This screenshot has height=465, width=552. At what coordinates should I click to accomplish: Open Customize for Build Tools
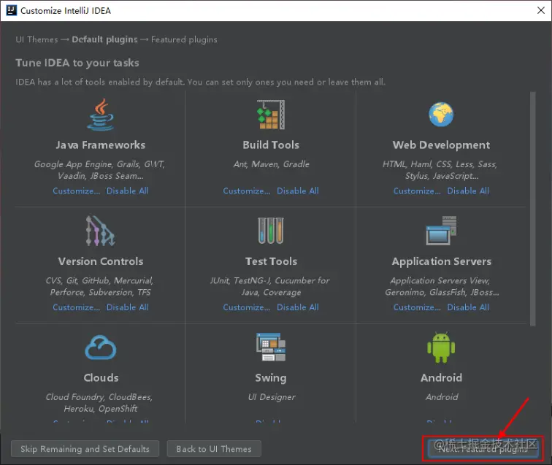[x=247, y=191]
